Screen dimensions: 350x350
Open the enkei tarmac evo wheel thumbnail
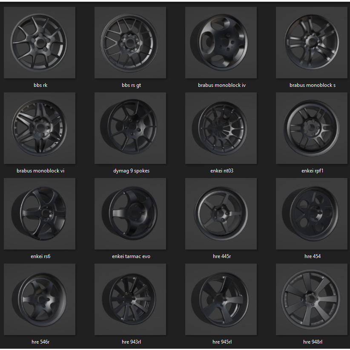click(130, 214)
